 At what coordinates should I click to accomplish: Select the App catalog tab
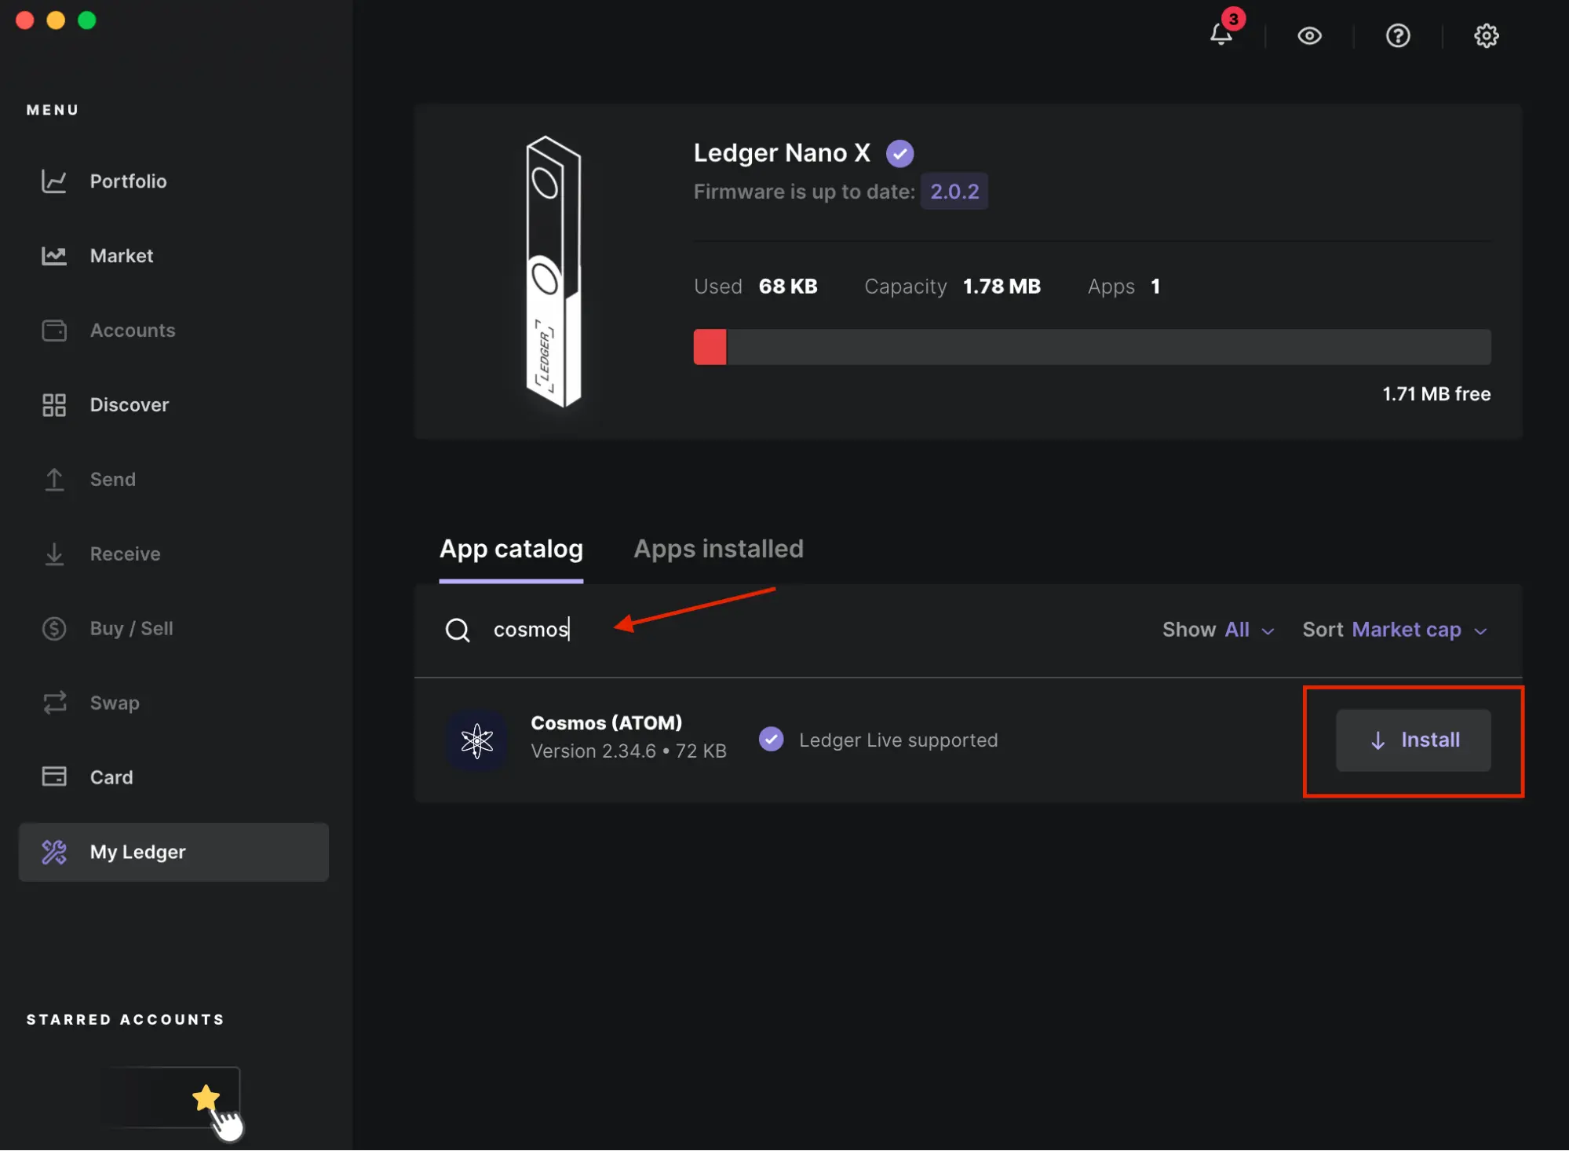(x=510, y=549)
